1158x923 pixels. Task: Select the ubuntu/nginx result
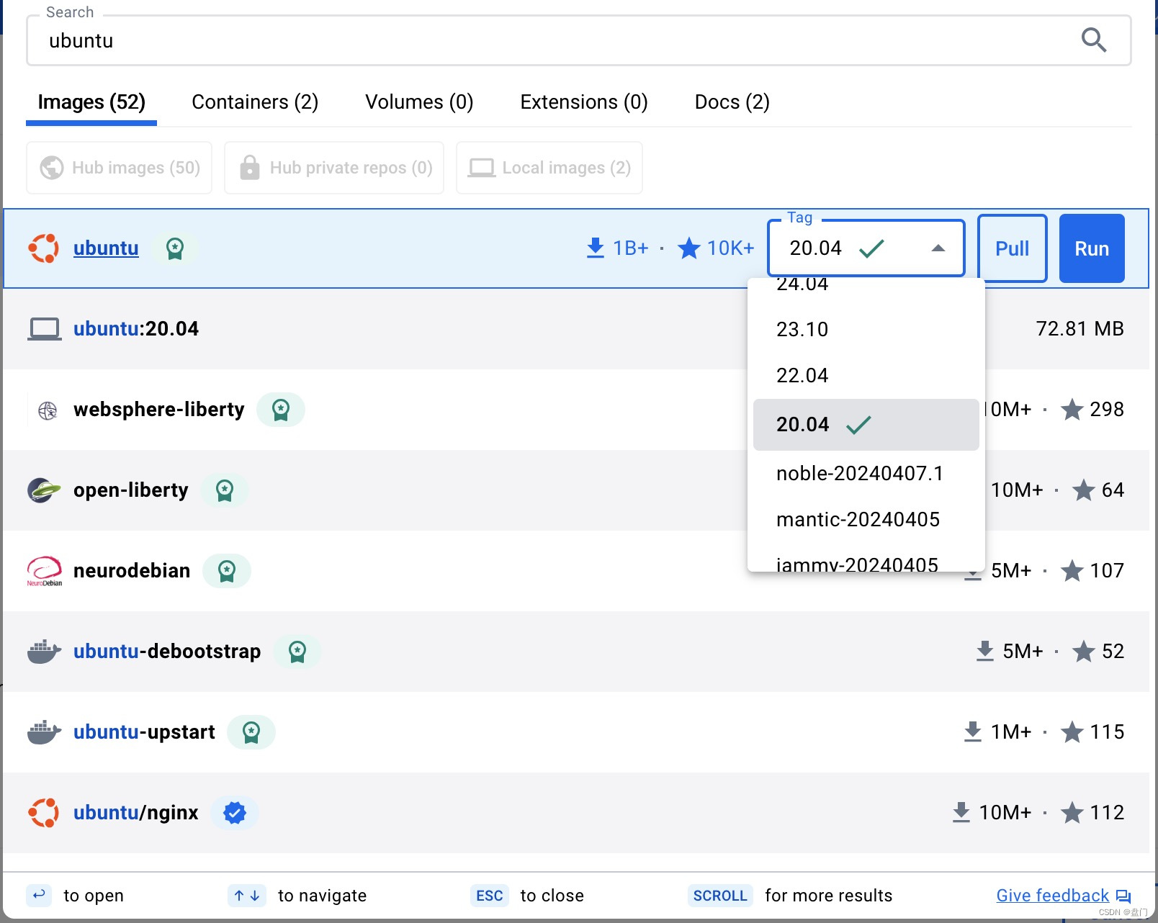click(576, 813)
